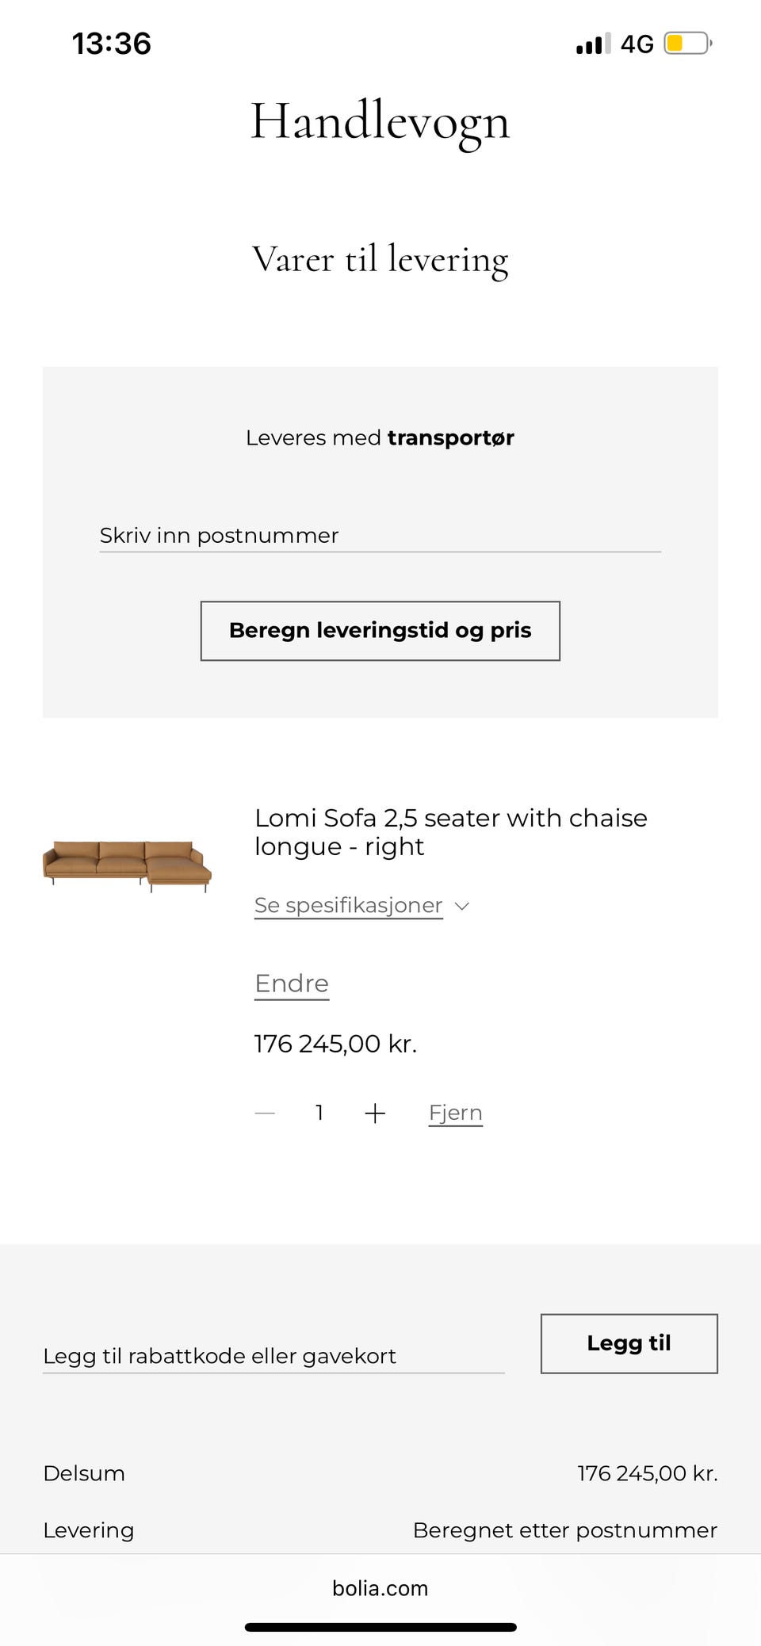Image resolution: width=761 pixels, height=1646 pixels.
Task: Expand specifications using the chevron arrow
Action: 462,906
